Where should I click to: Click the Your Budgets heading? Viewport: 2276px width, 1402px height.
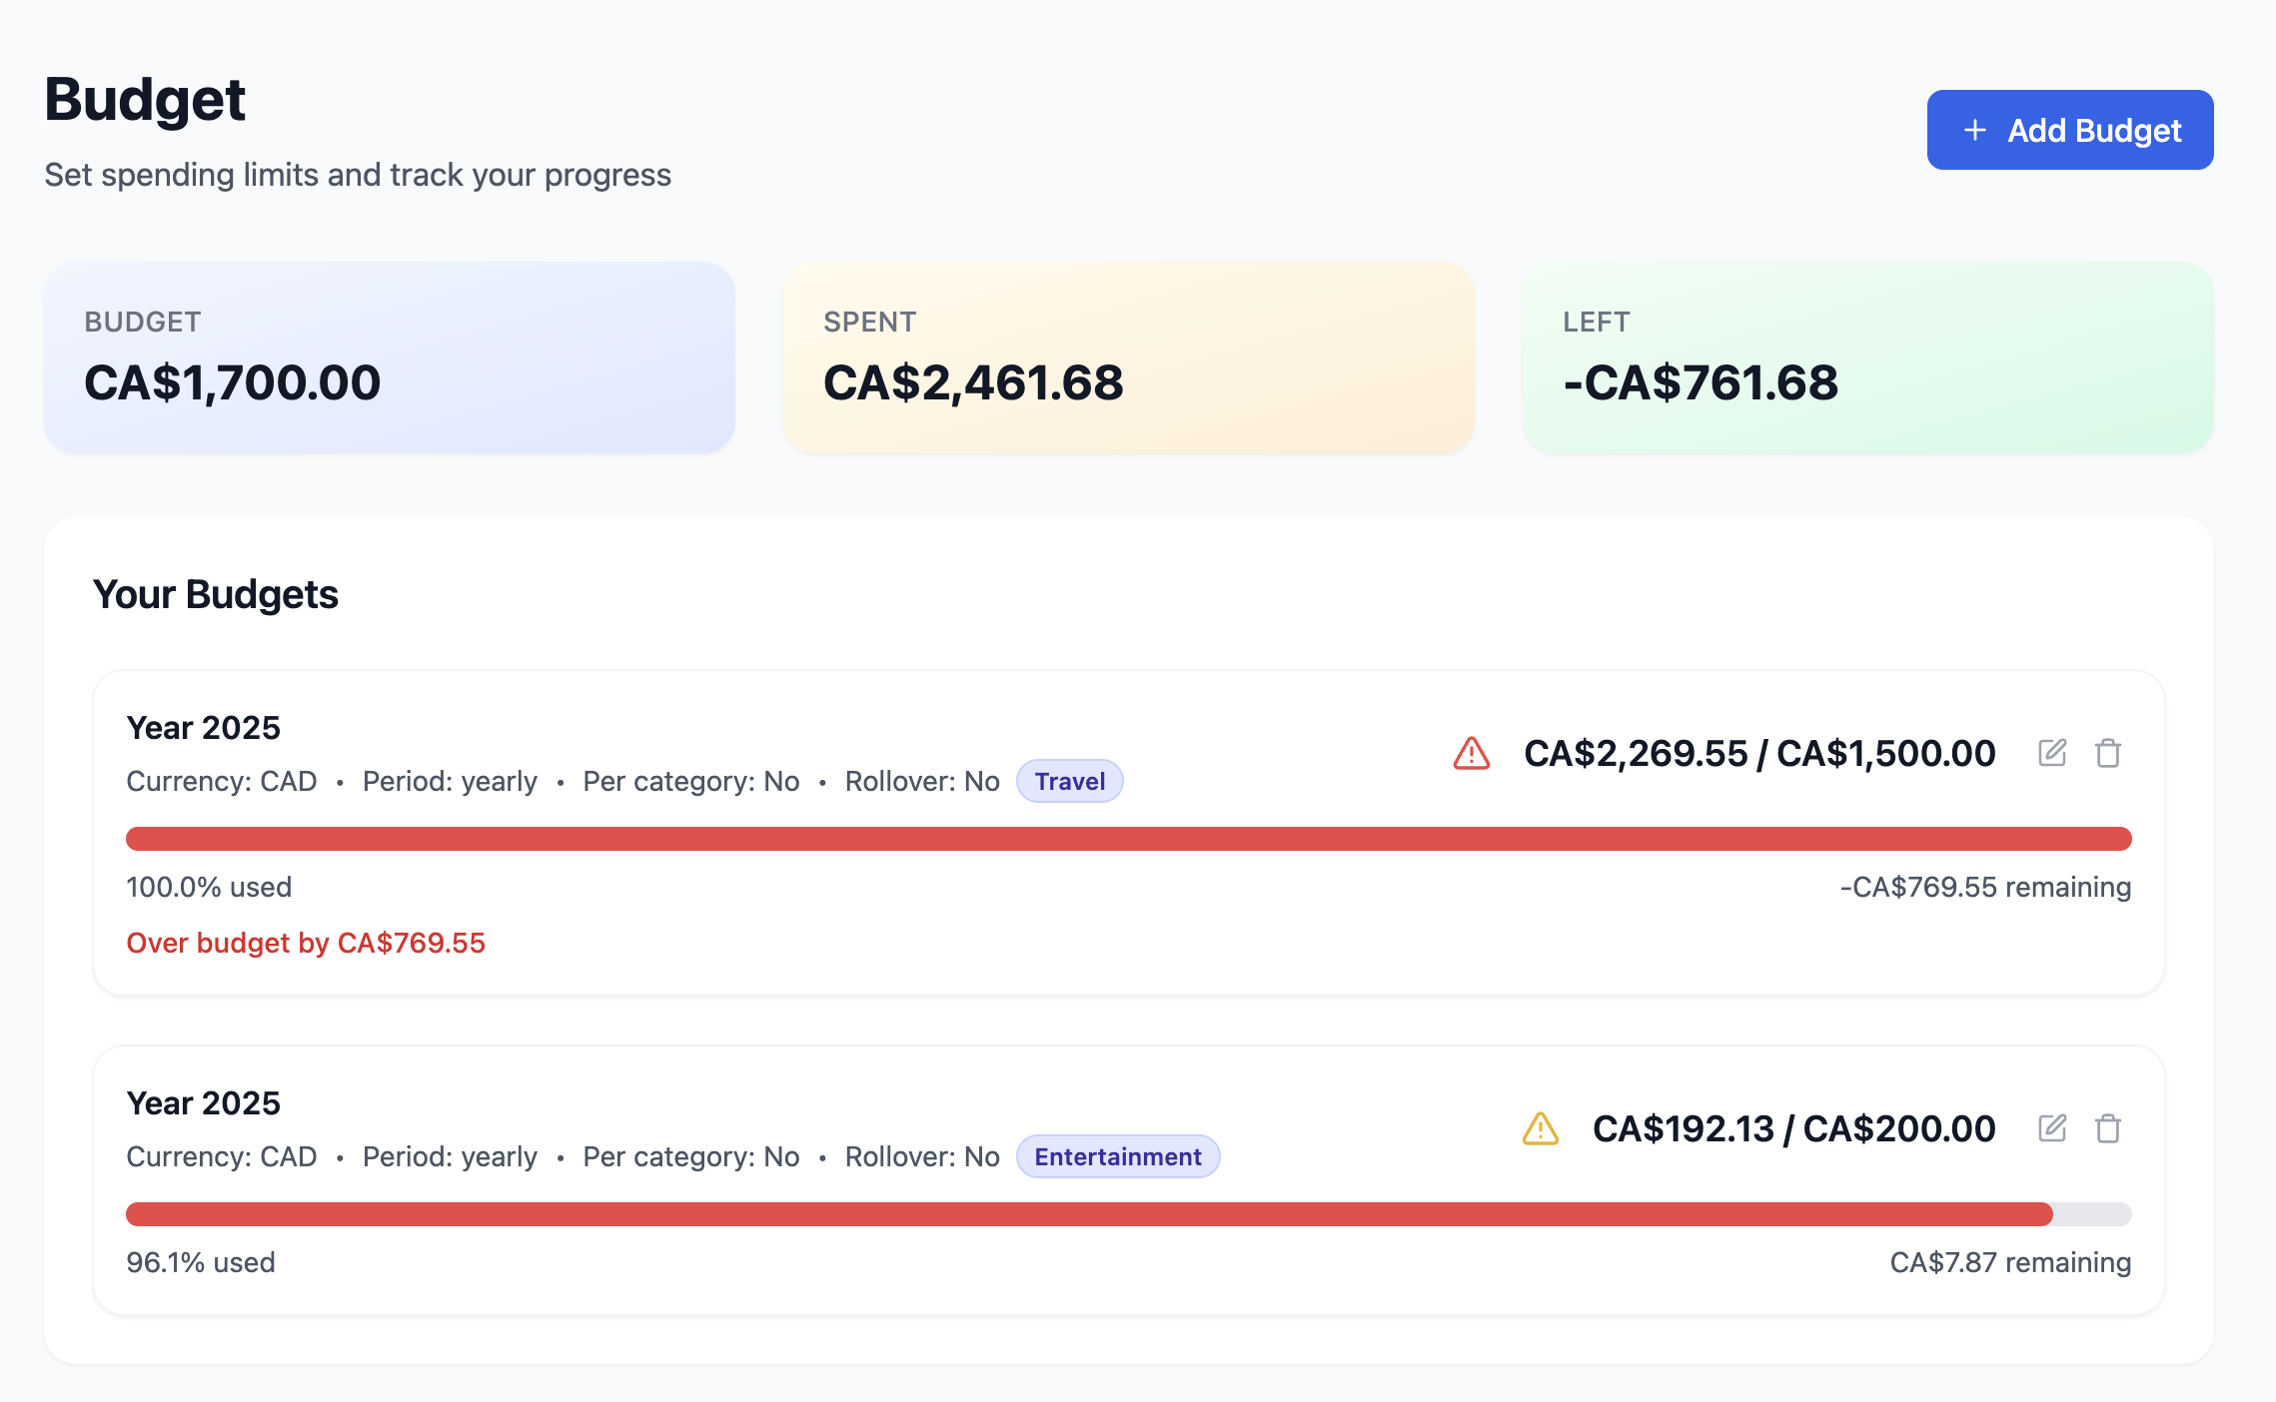click(x=216, y=594)
